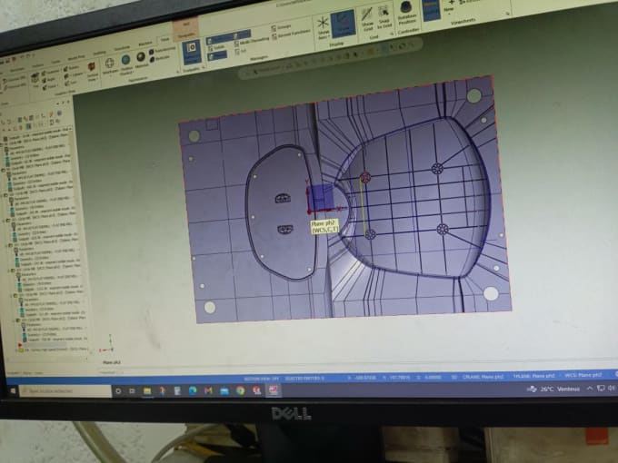Click the Mastercam taskbar icon
Image resolution: width=618 pixels, height=463 pixels.
[274, 389]
